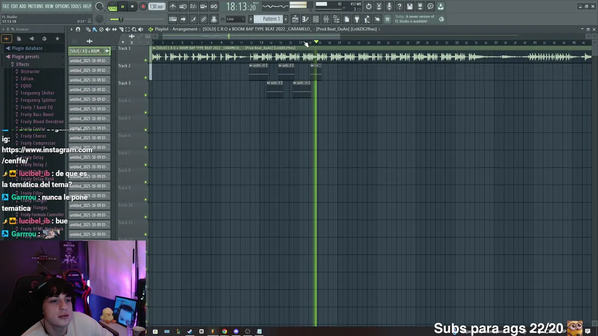Image resolution: width=598 pixels, height=336 pixels.
Task: Select the playlist Mute tool
Action: [108, 29]
